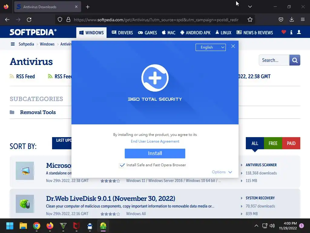Click the padlock site info icon
310x233 pixels.
tap(68, 19)
